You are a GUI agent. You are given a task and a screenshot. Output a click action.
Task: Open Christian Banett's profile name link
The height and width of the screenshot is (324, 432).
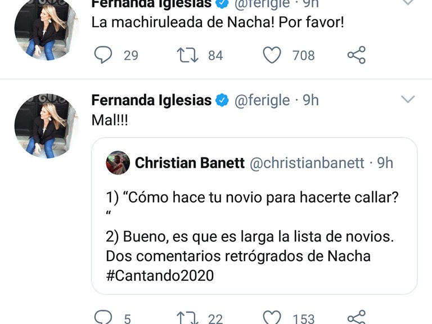click(190, 163)
